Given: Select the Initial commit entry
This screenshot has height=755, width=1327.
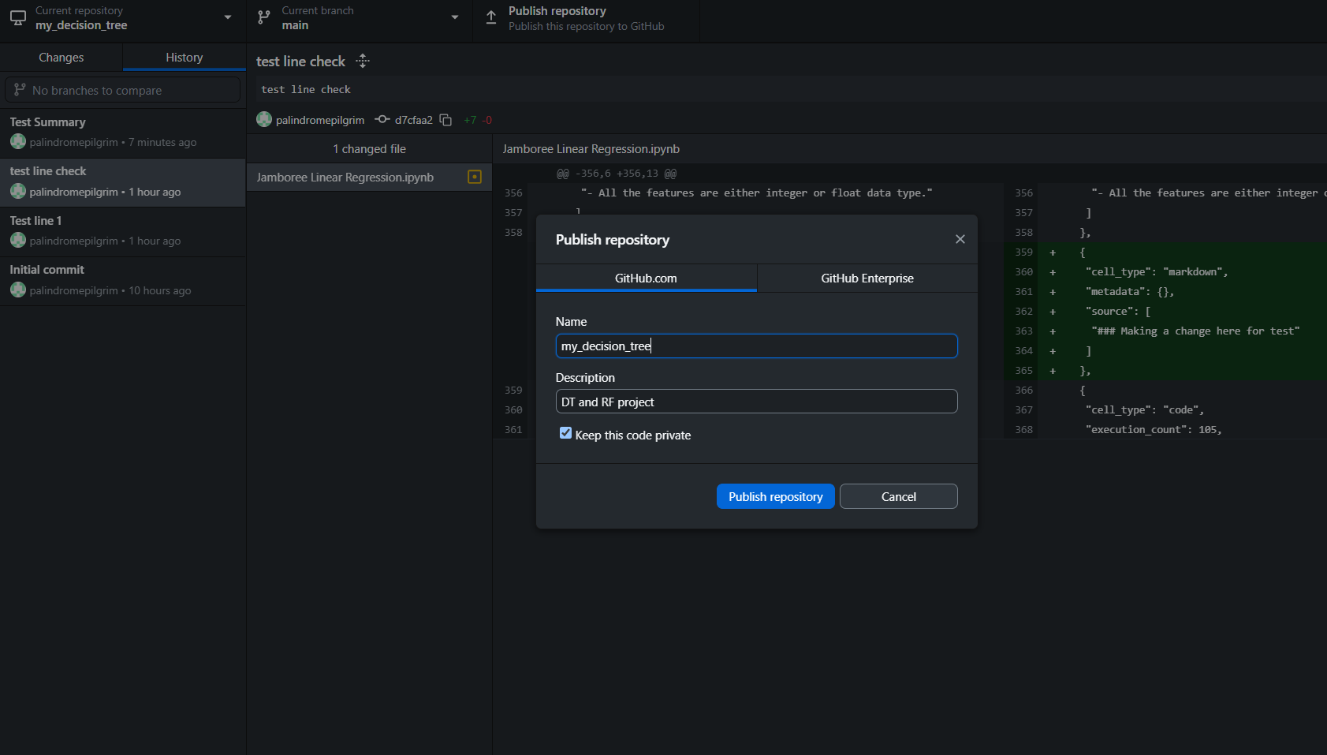Looking at the screenshot, I should coord(122,280).
